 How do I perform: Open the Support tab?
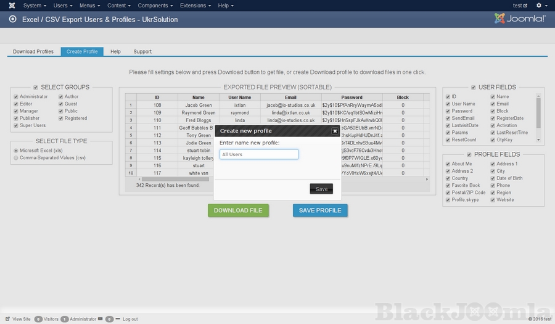click(x=142, y=52)
